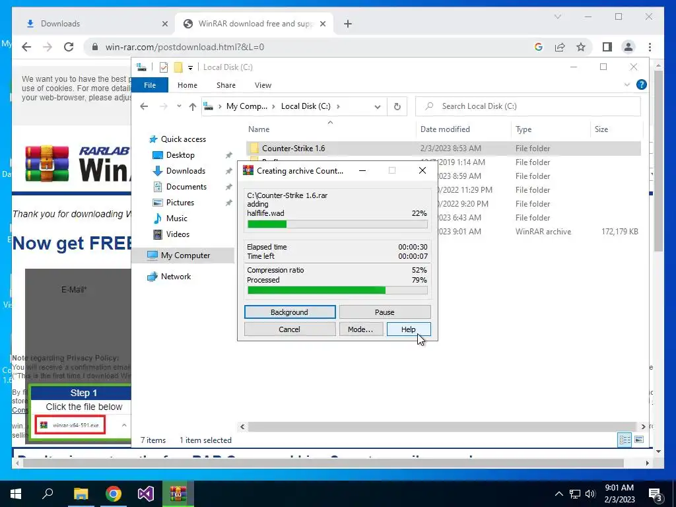Click Search Local Disk (C:) field
Viewport: 676px width, 507px height.
click(x=528, y=106)
